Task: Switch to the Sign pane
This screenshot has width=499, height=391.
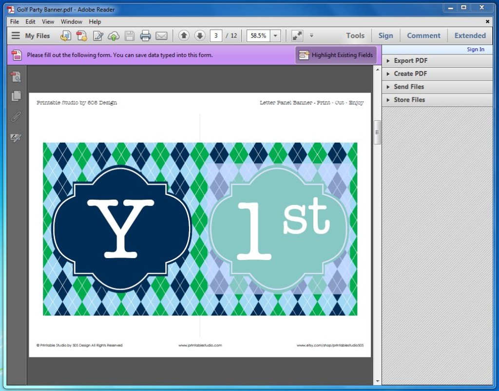Action: [x=386, y=36]
